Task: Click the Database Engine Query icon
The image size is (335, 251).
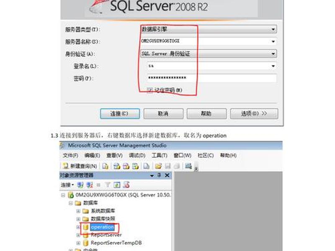Action: point(105,166)
